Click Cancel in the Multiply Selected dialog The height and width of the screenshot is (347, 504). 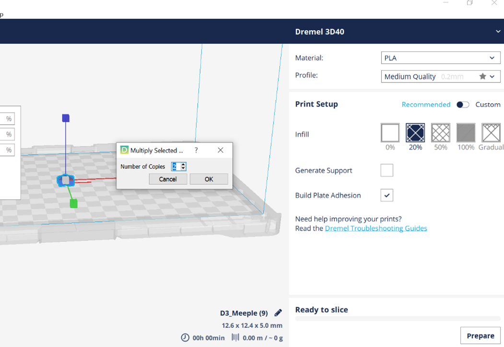click(x=168, y=179)
